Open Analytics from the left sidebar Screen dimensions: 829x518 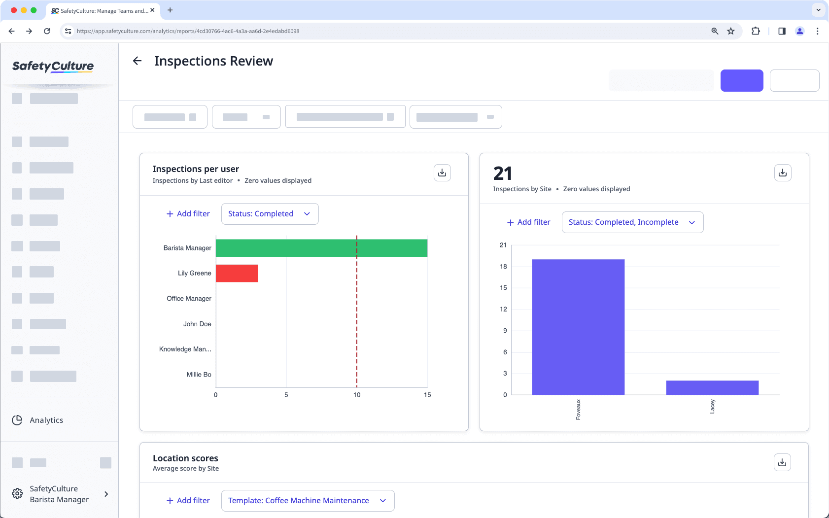tap(46, 420)
